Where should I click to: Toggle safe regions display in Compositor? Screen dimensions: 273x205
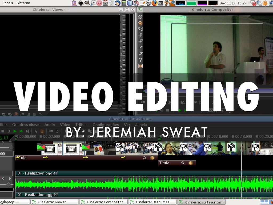(140, 66)
